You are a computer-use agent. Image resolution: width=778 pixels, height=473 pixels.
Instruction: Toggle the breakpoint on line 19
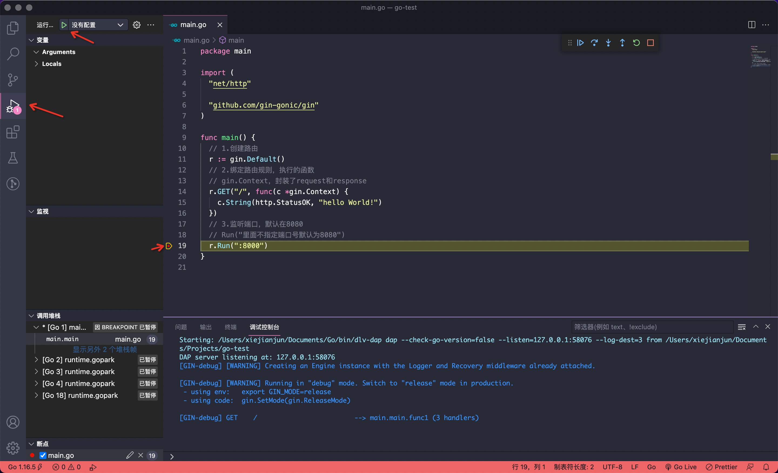pyautogui.click(x=169, y=246)
